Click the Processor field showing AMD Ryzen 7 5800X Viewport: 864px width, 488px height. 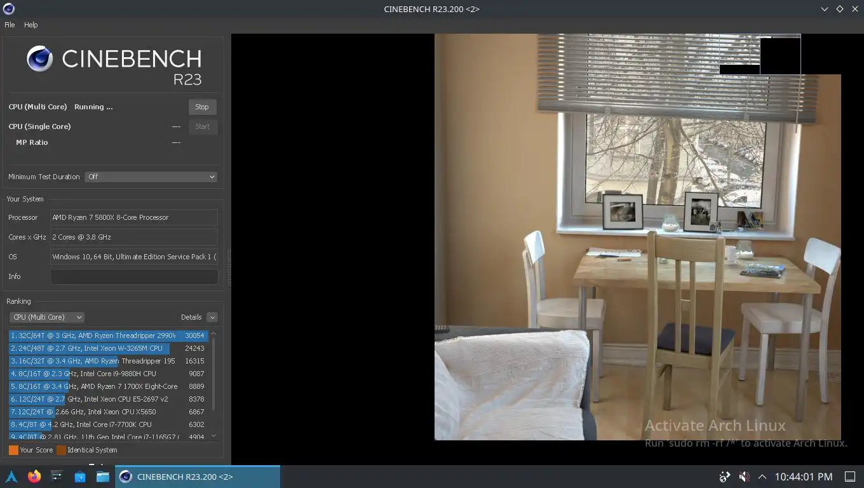134,217
